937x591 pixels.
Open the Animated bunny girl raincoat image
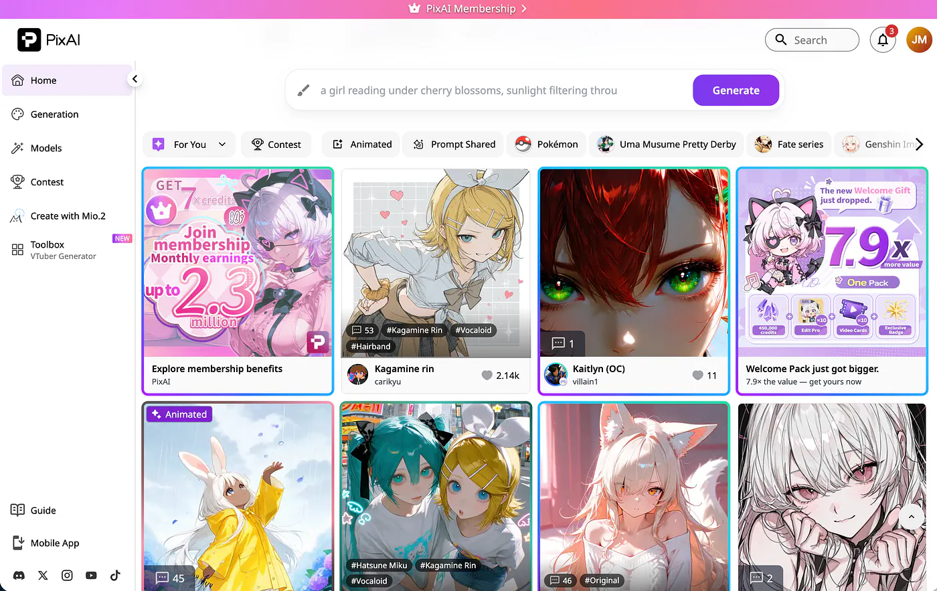tap(238, 497)
